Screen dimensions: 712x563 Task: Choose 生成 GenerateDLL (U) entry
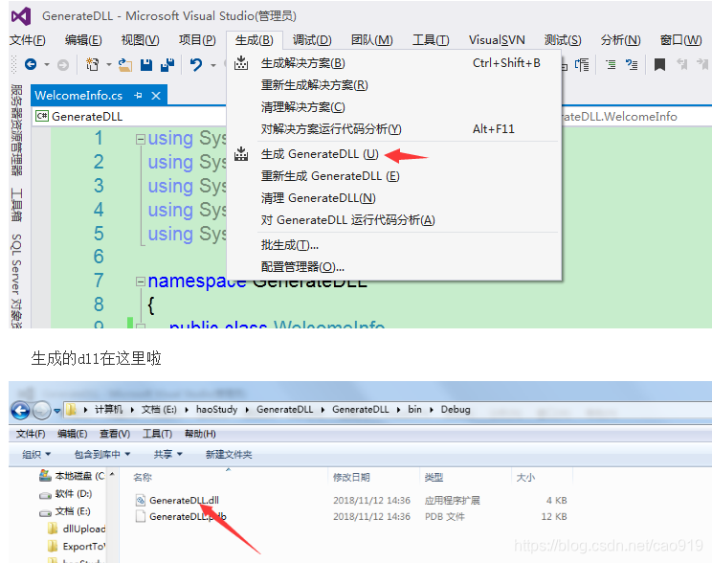click(x=393, y=154)
